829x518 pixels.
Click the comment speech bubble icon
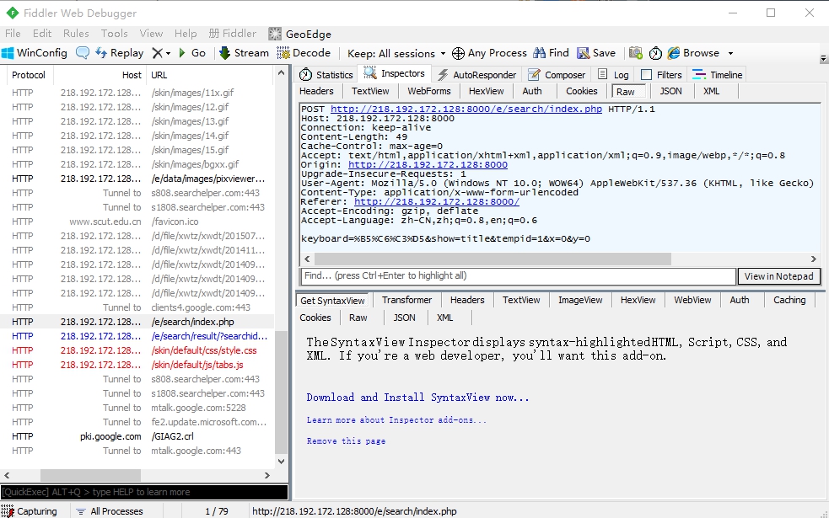point(83,53)
